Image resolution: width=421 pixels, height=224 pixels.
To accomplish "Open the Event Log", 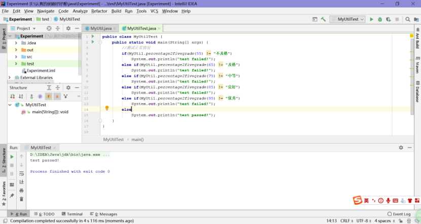I will [399, 214].
